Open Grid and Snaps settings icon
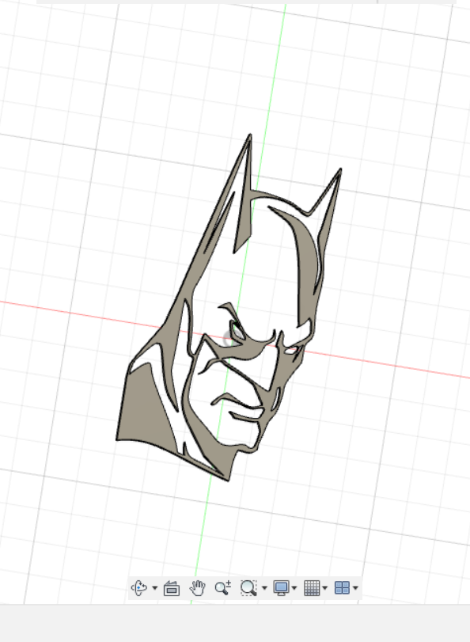This screenshot has height=642, width=470. click(x=312, y=588)
